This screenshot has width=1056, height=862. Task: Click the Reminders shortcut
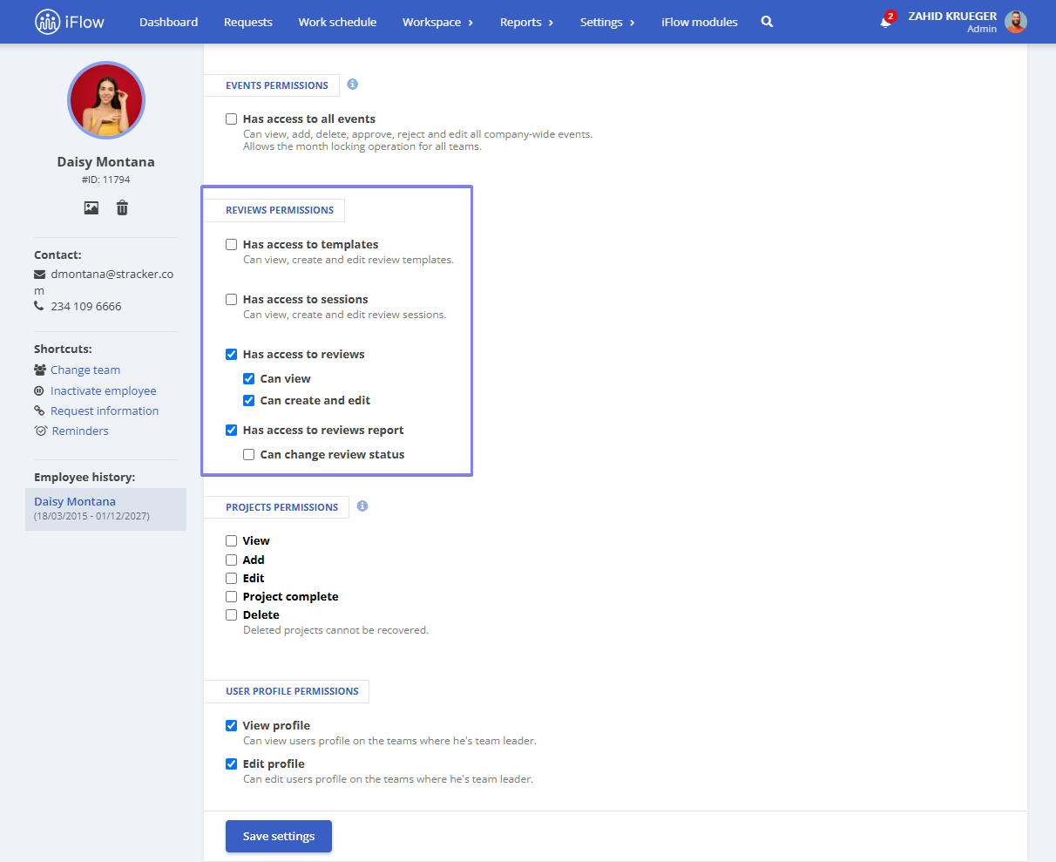coord(80,431)
